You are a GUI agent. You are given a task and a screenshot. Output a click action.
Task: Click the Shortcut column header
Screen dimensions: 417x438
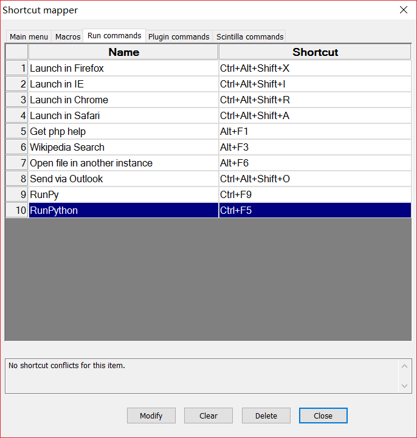pos(315,52)
